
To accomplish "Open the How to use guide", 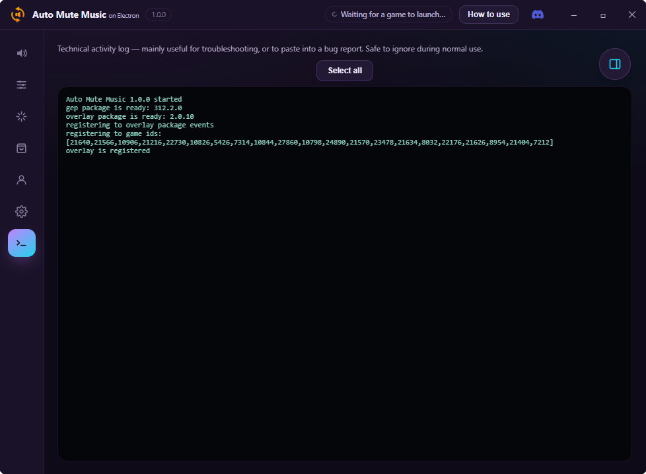I will pos(489,15).
